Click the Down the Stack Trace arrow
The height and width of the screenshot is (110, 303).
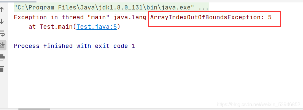click(x=2, y=21)
